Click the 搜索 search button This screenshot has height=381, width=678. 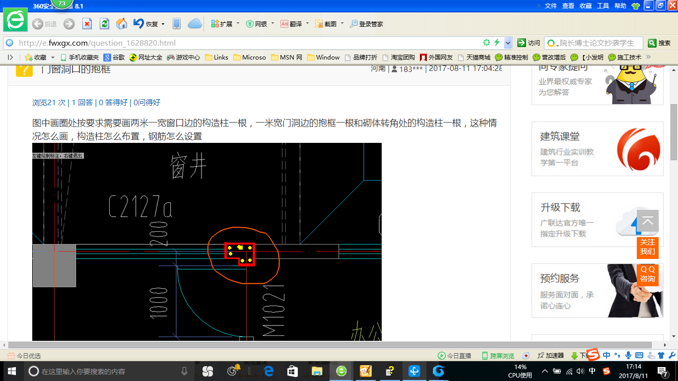[x=660, y=43]
